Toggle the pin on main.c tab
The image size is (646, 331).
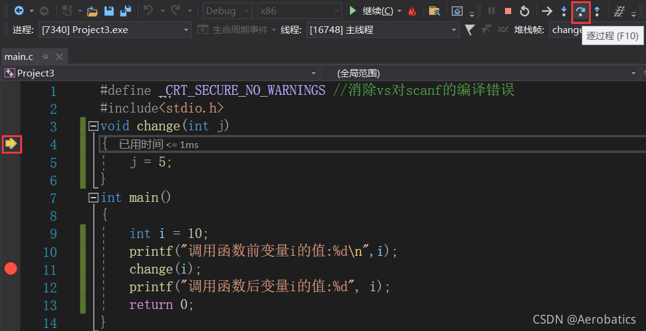[45, 56]
